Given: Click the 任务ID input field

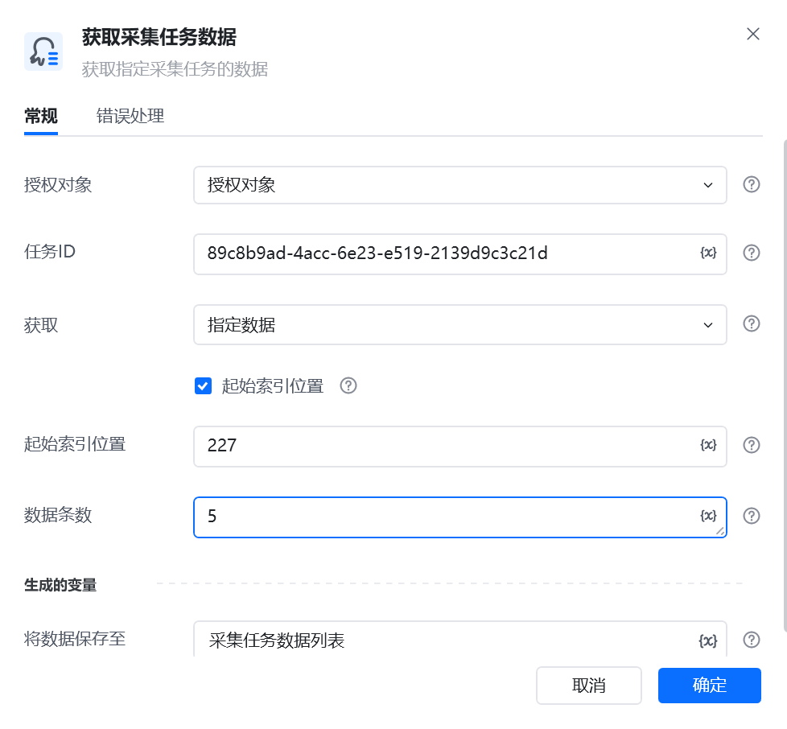Looking at the screenshot, I should point(459,254).
